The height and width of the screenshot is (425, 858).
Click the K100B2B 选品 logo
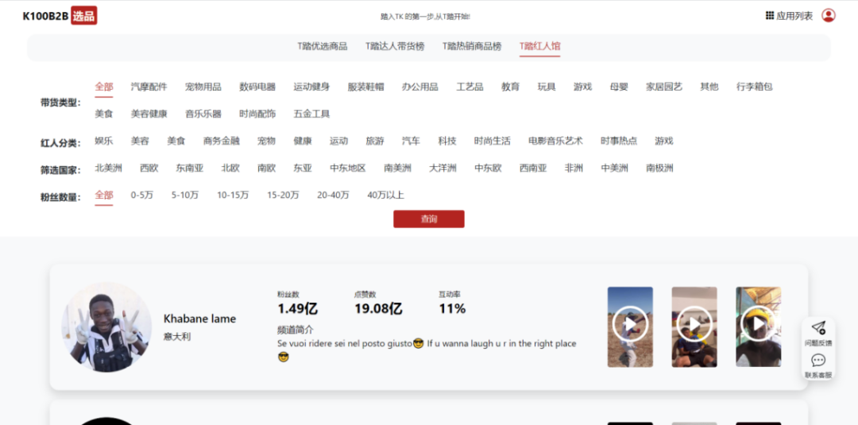point(60,16)
